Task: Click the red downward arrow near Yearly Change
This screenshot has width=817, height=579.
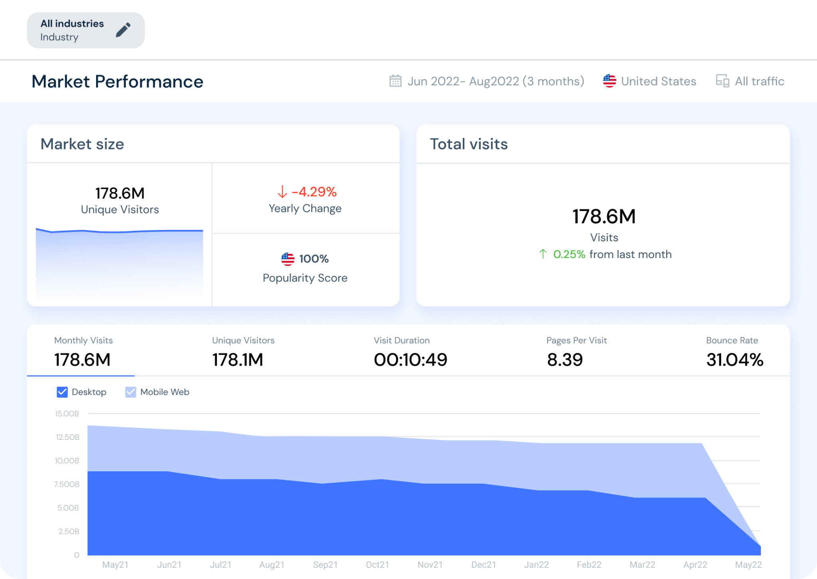Action: [x=282, y=192]
